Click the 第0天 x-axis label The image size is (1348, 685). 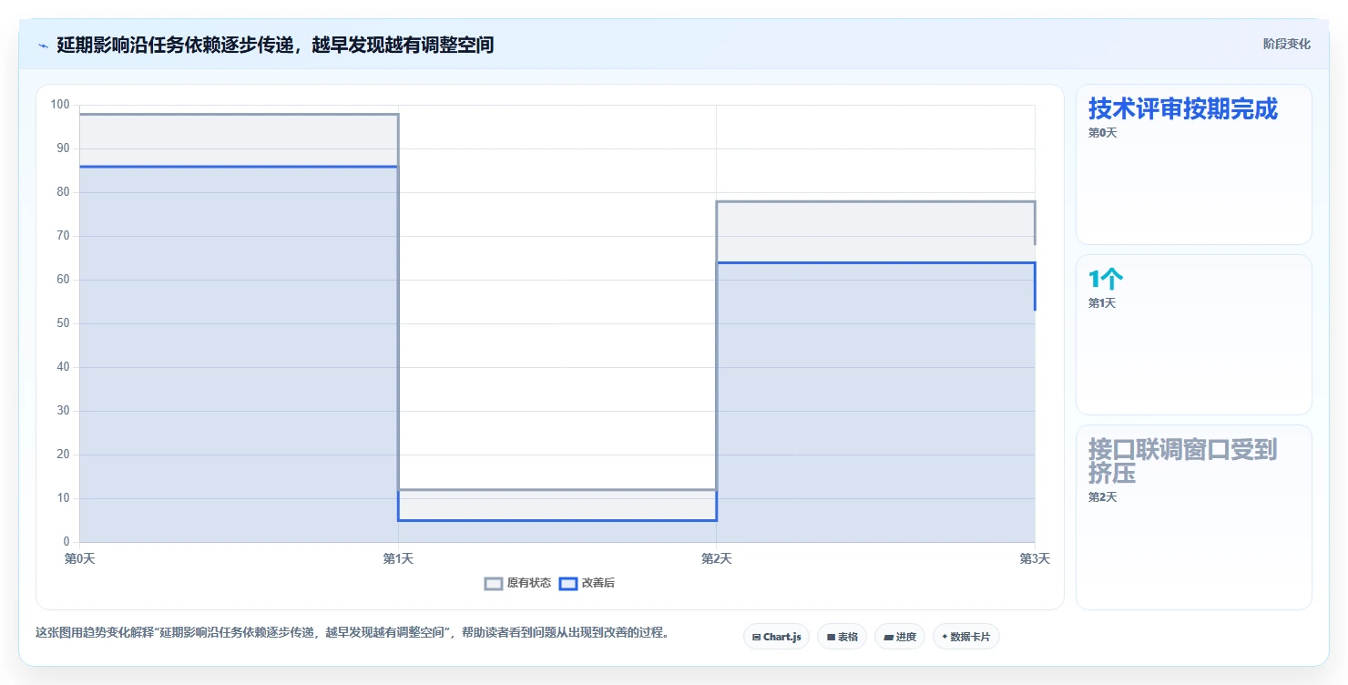(x=80, y=558)
